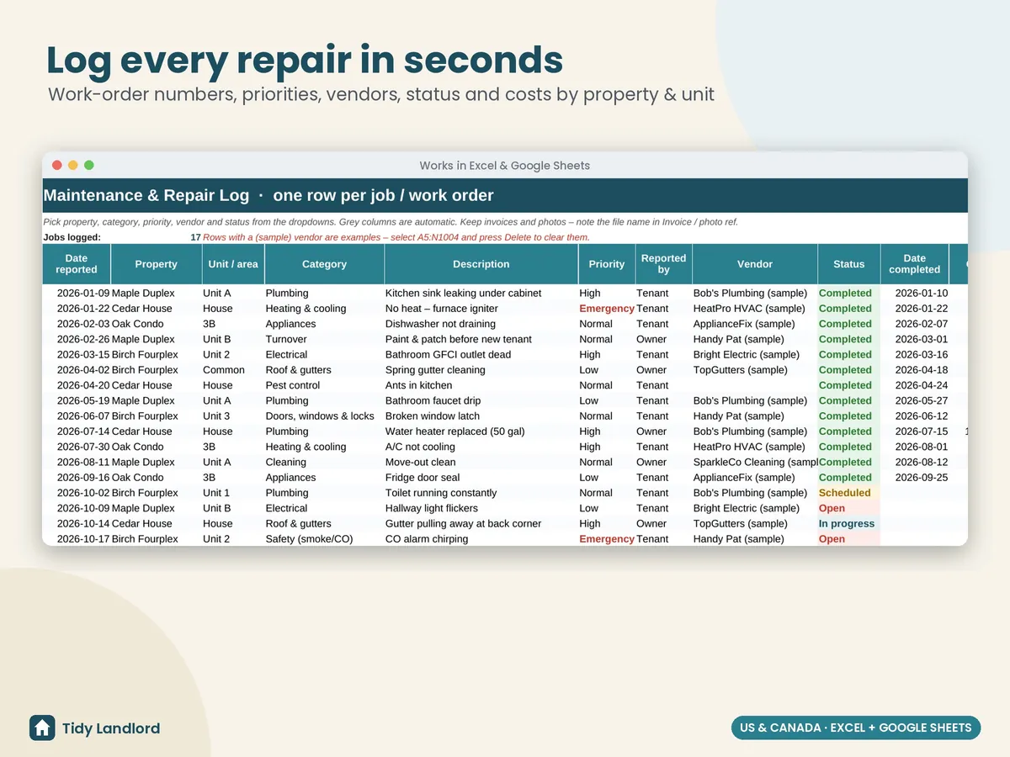Click the US & CANADA · EXCEL + GOOGLE SHEETS badge
1010x757 pixels.
(856, 728)
